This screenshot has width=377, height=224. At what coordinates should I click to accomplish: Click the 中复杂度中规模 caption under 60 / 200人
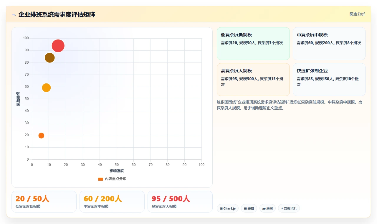coord(96,207)
